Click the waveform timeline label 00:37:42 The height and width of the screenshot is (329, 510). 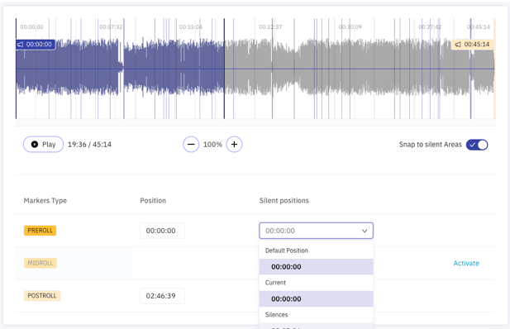click(x=430, y=27)
